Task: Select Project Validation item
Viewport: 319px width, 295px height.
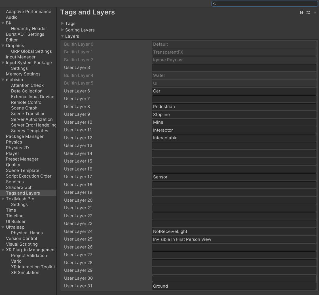Action: pyautogui.click(x=29, y=256)
